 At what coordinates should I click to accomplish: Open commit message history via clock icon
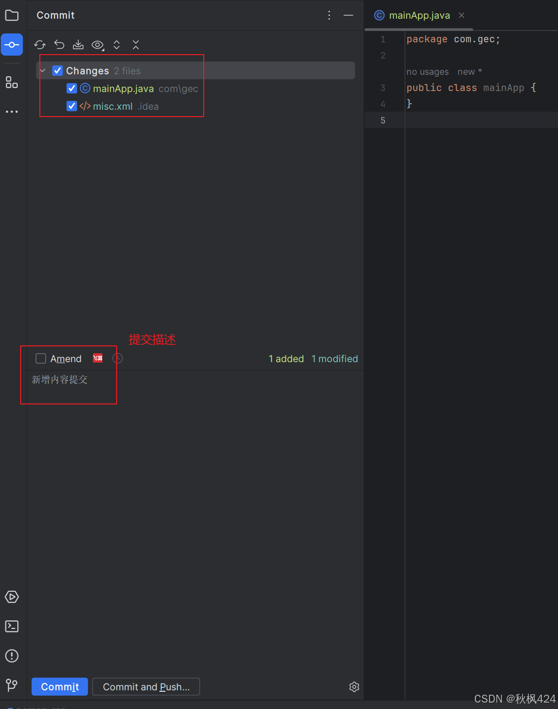pos(118,358)
